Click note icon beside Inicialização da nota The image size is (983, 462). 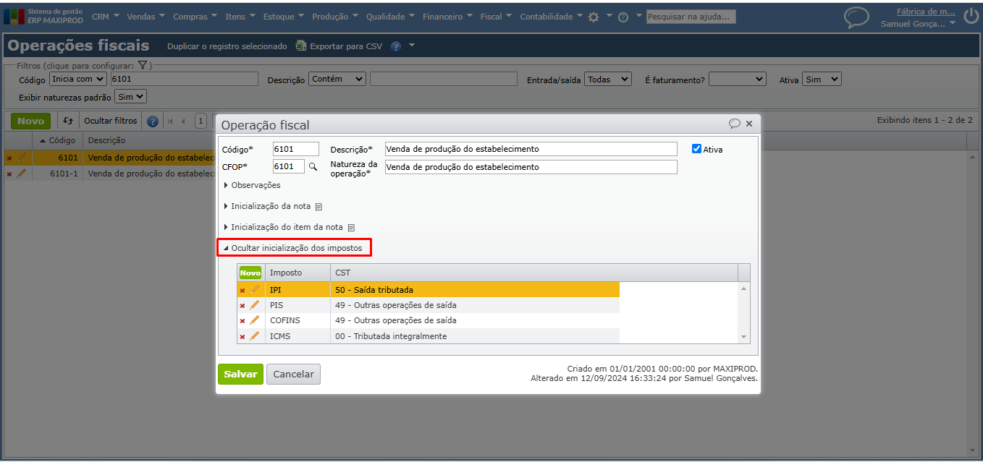(x=318, y=207)
